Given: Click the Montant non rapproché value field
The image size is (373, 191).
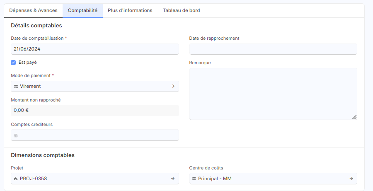Looking at the screenshot, I should tap(94, 111).
